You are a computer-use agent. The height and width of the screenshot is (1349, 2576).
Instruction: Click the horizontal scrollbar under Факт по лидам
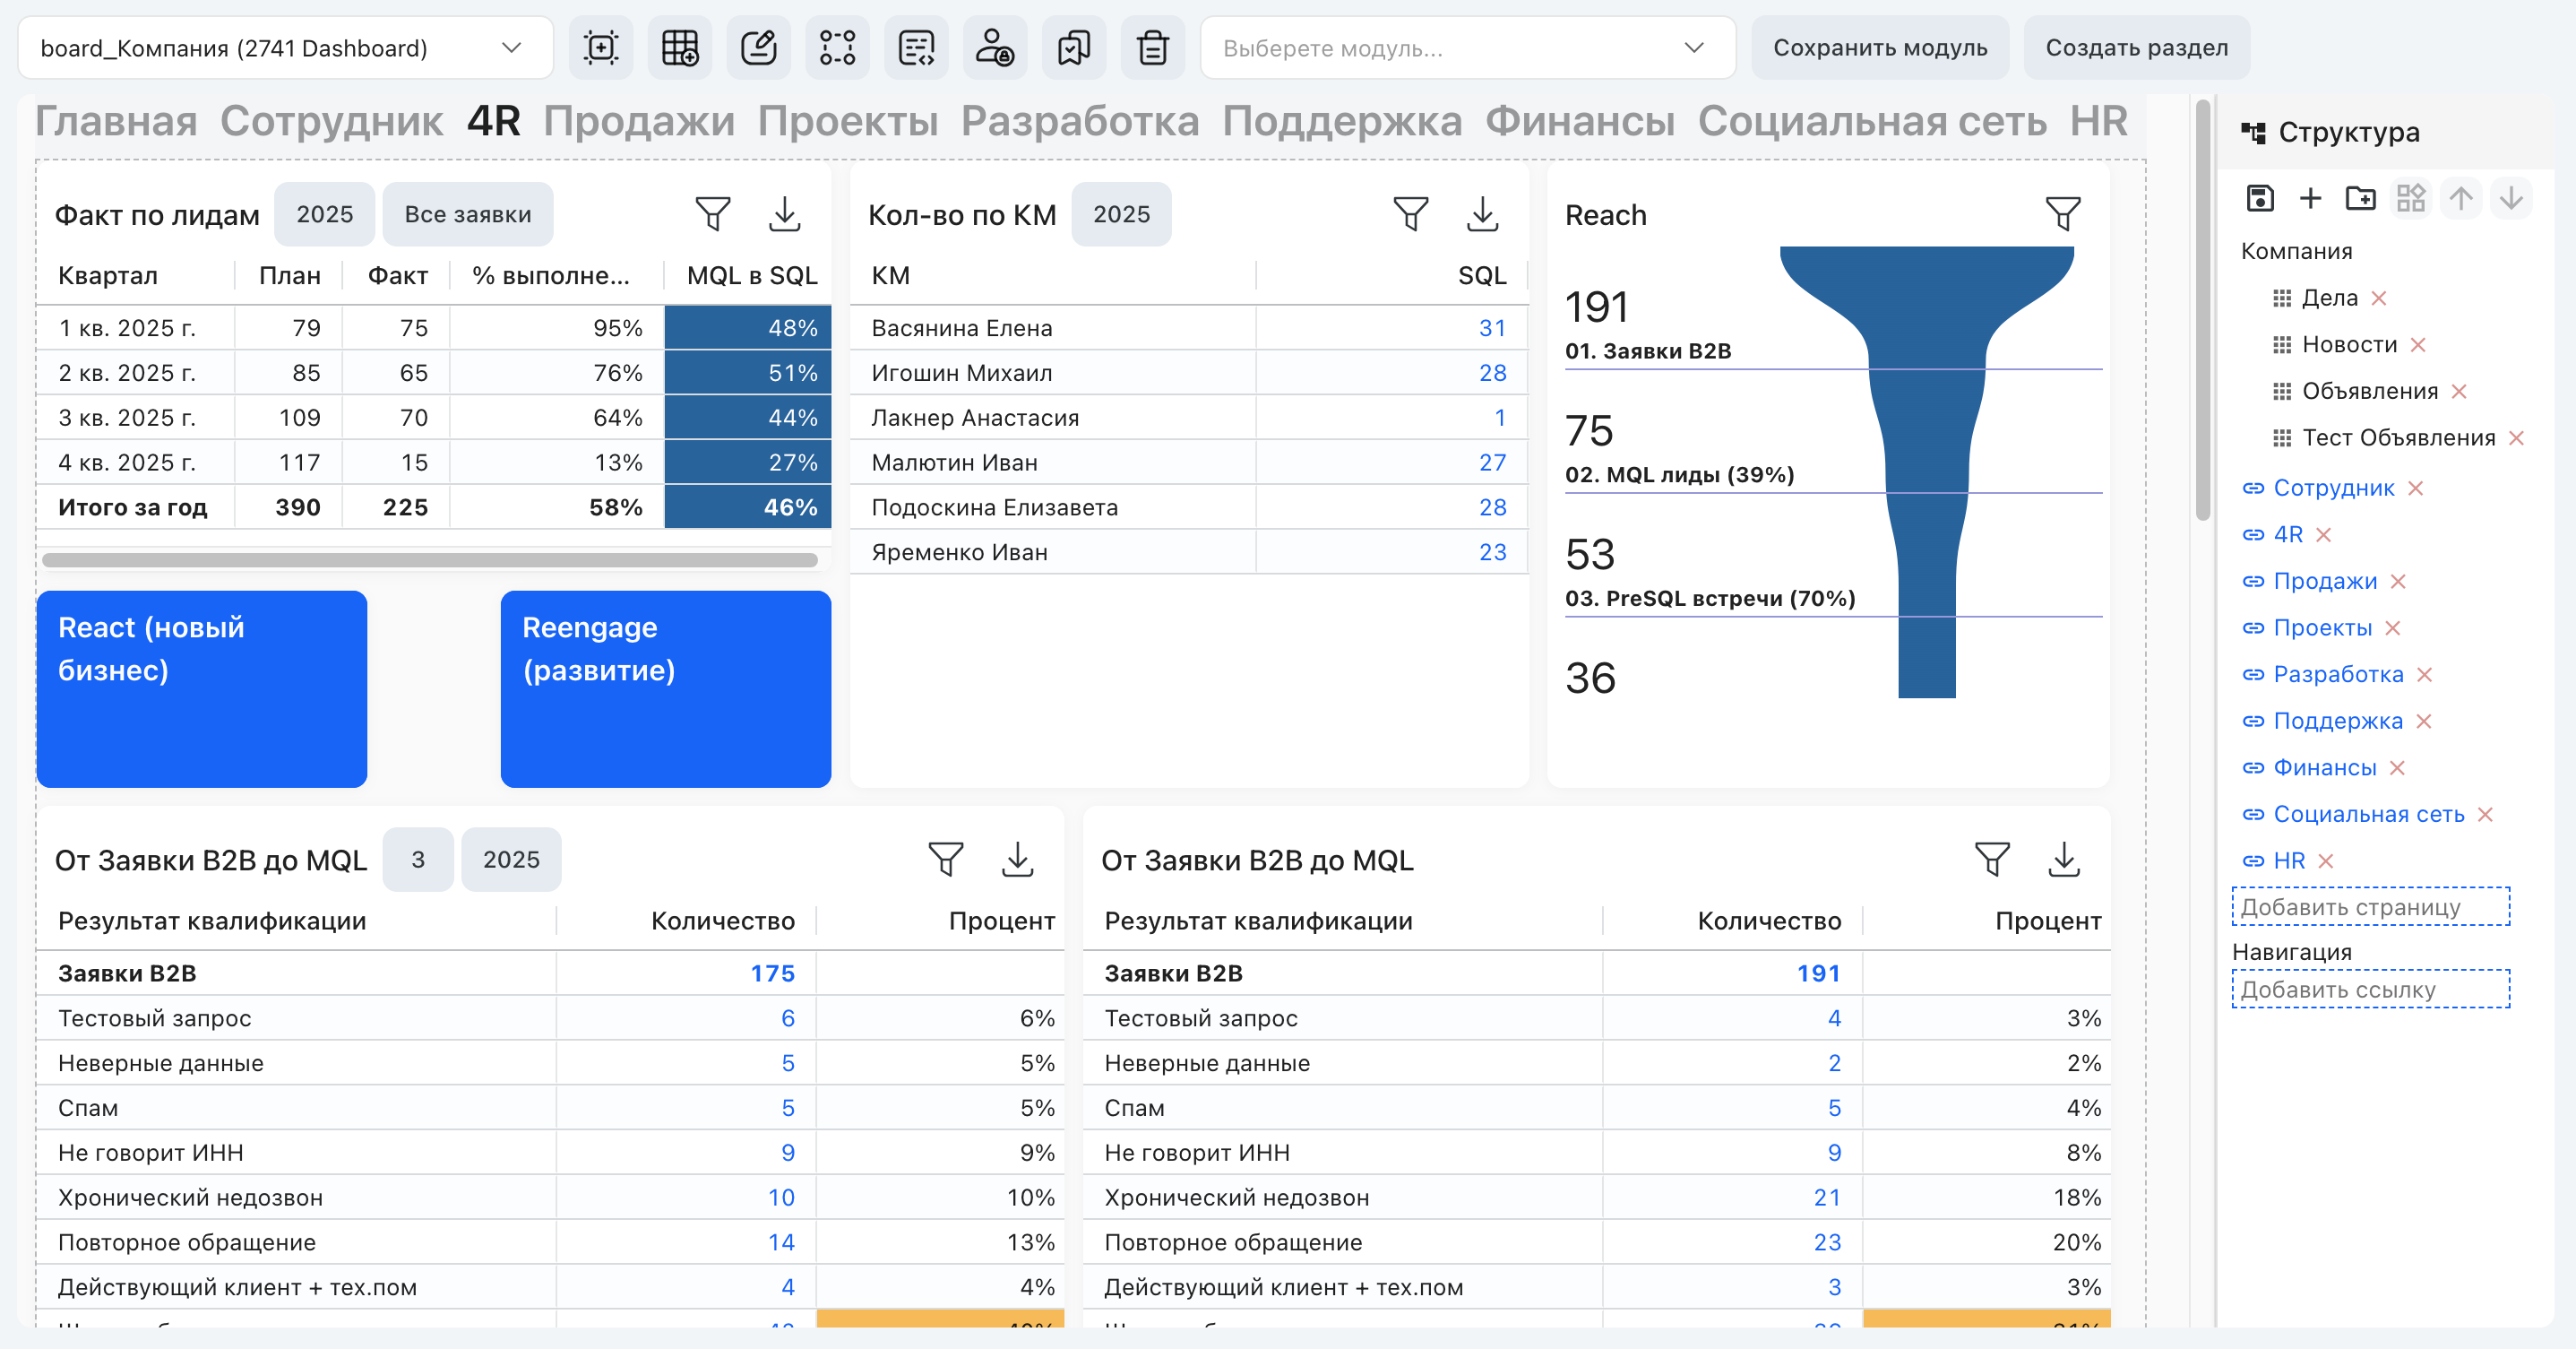pyautogui.click(x=430, y=560)
